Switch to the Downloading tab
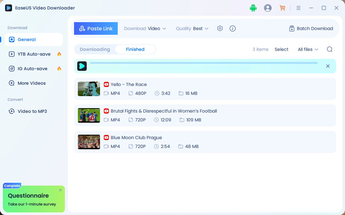 tap(95, 49)
